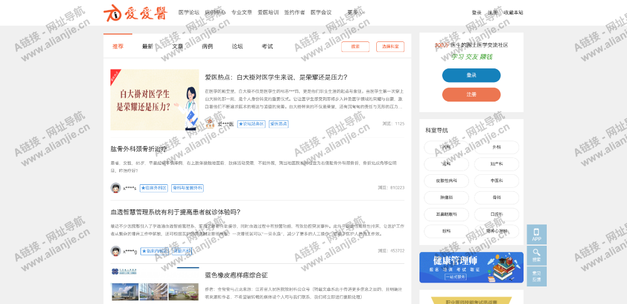Click user name x****g
627x304 pixels.
(130, 251)
